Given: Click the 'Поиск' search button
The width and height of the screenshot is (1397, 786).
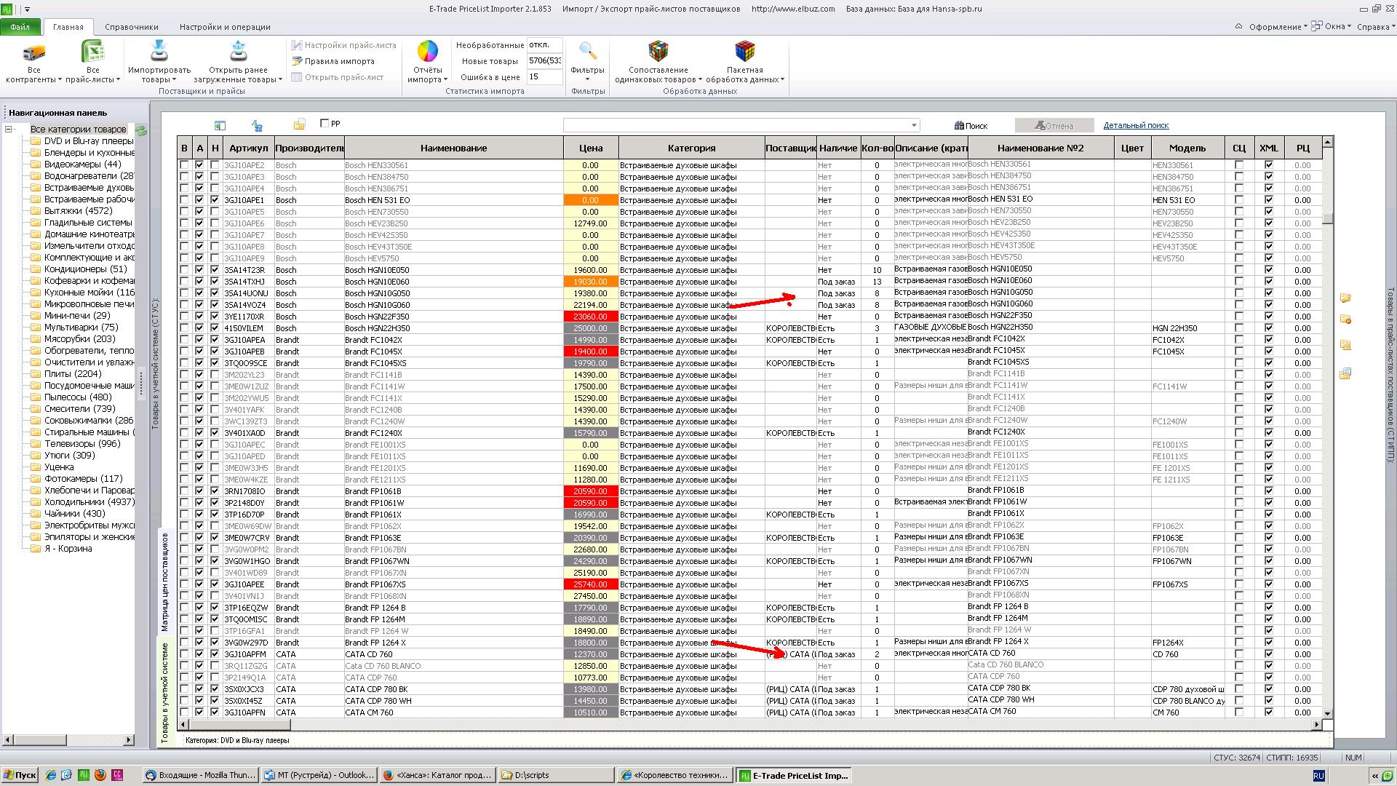Looking at the screenshot, I should pyautogui.click(x=971, y=125).
